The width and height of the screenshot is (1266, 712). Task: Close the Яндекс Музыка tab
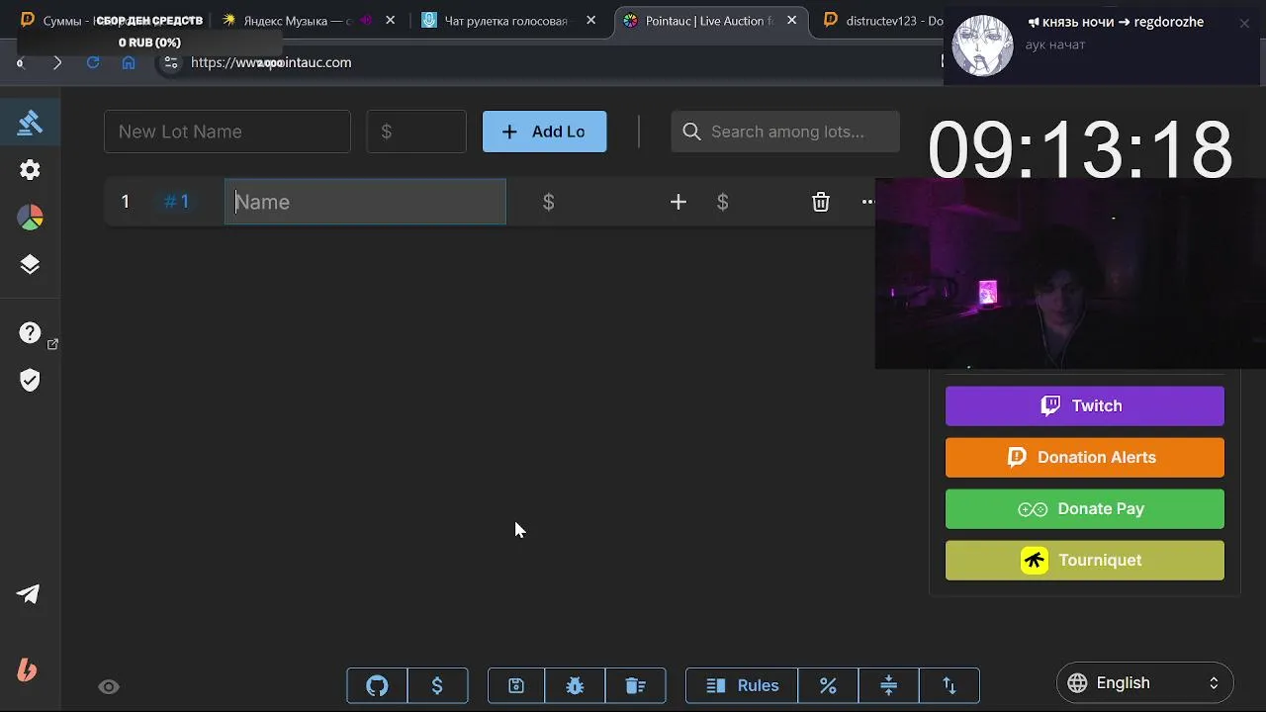(391, 20)
